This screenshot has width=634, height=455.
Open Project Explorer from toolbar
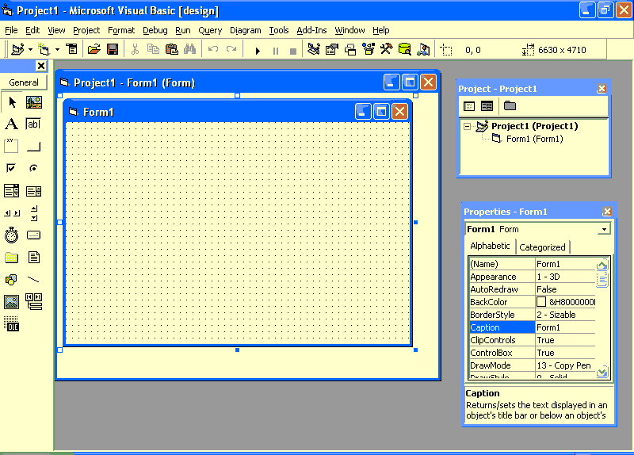[314, 49]
